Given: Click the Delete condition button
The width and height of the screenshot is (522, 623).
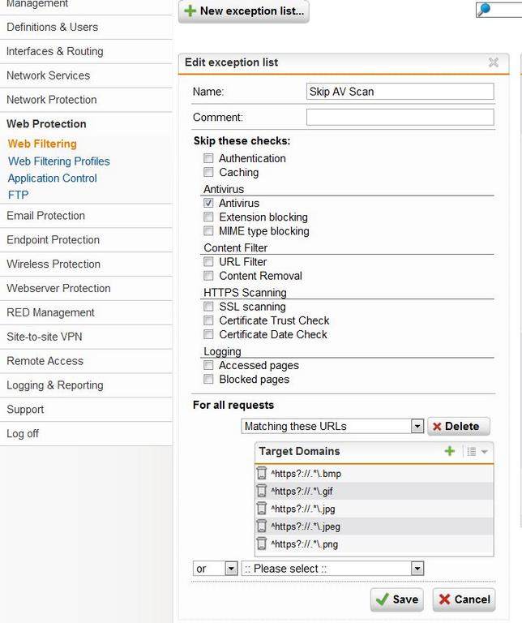Looking at the screenshot, I should [x=459, y=427].
